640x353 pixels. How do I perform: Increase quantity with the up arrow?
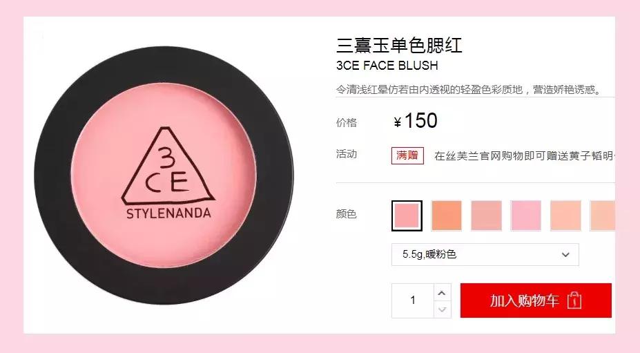pyautogui.click(x=442, y=293)
